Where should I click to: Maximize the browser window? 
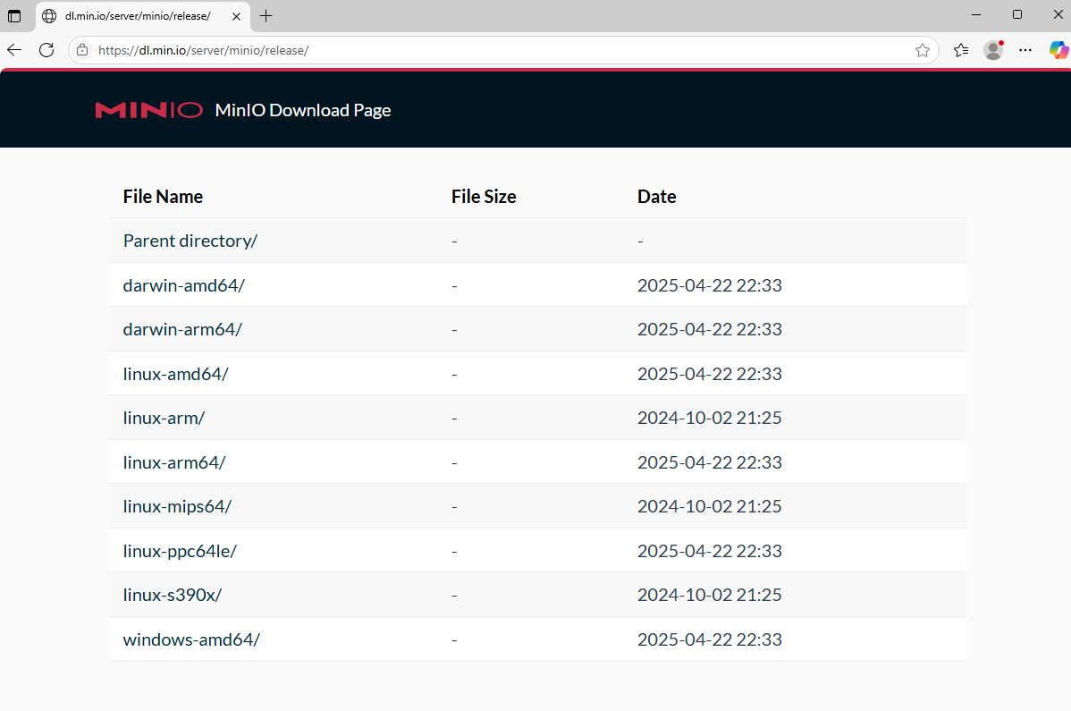(x=1017, y=15)
